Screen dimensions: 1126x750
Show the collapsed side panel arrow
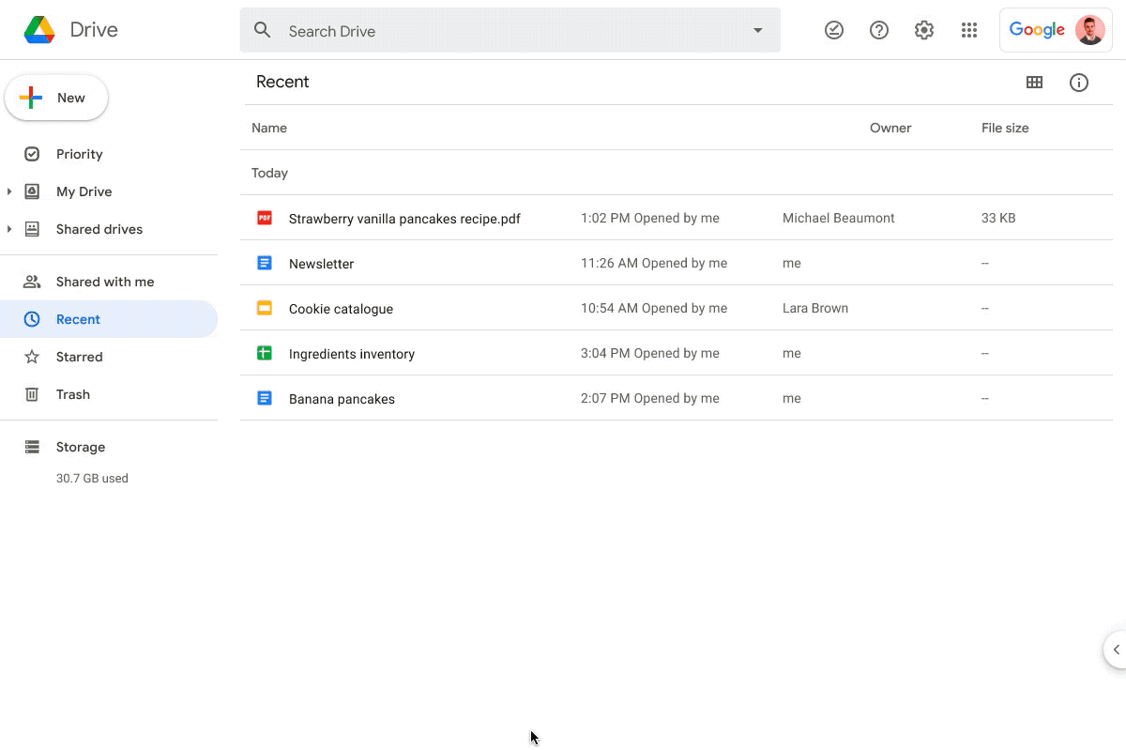tap(1116, 650)
